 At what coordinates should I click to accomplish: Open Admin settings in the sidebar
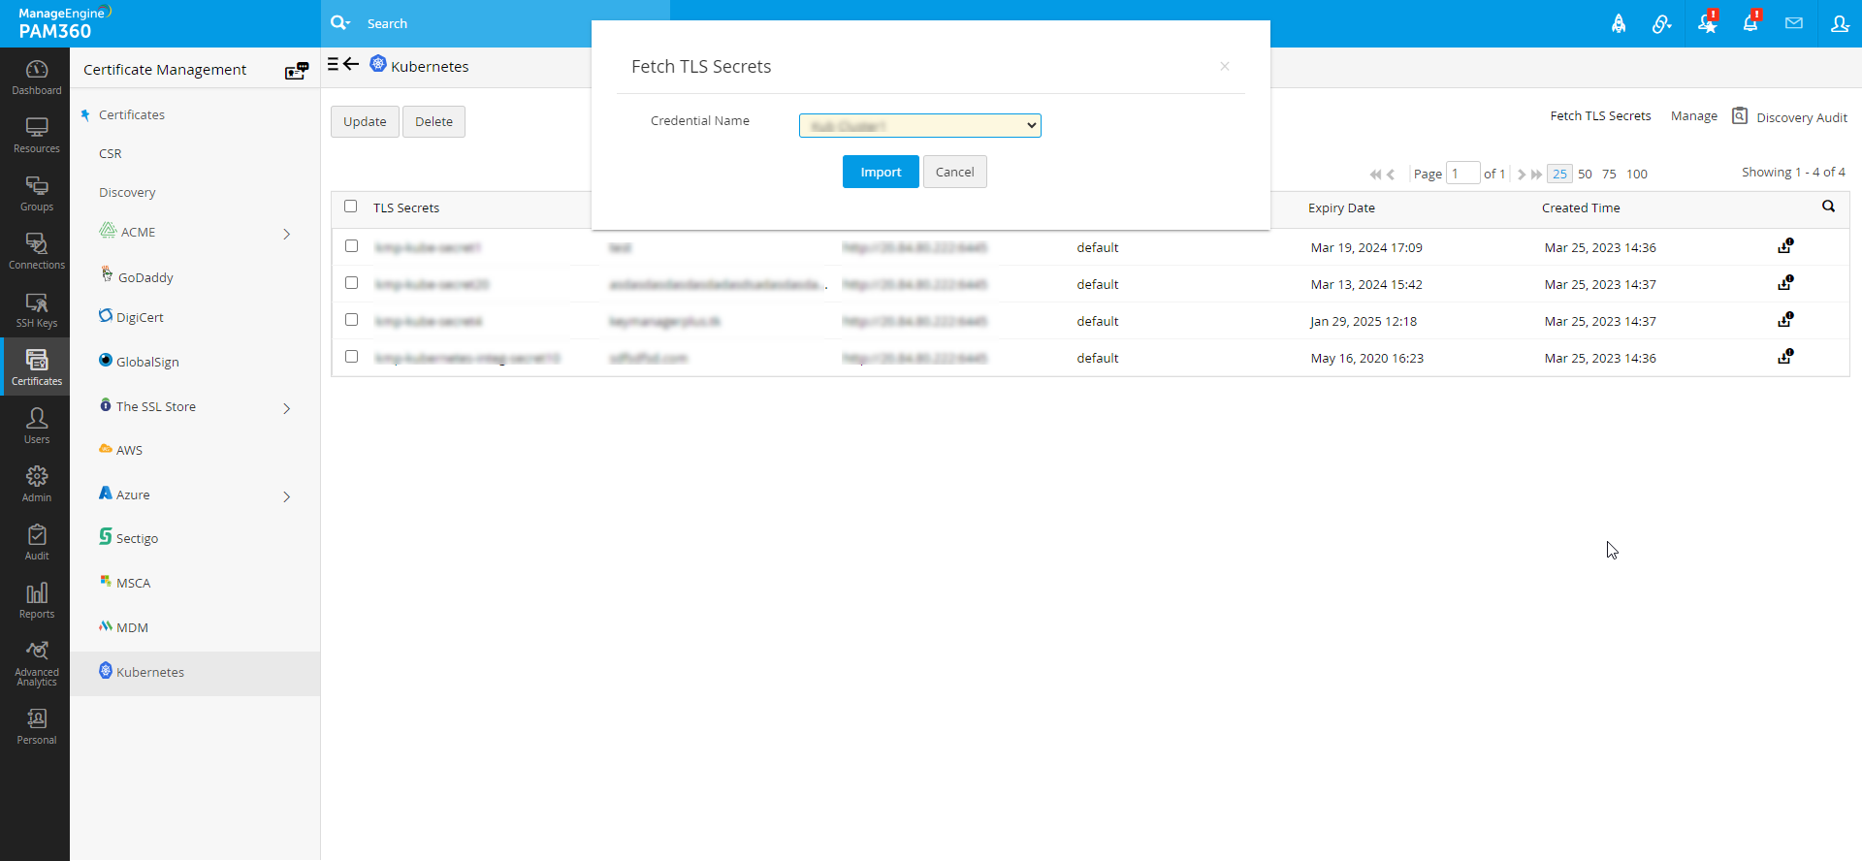[x=36, y=484]
